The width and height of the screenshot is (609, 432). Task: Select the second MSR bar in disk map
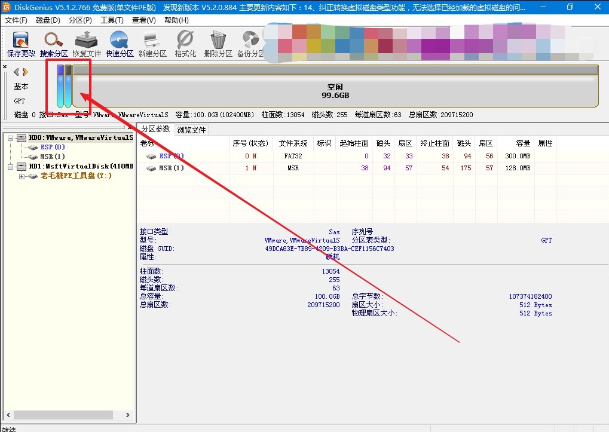click(x=68, y=86)
